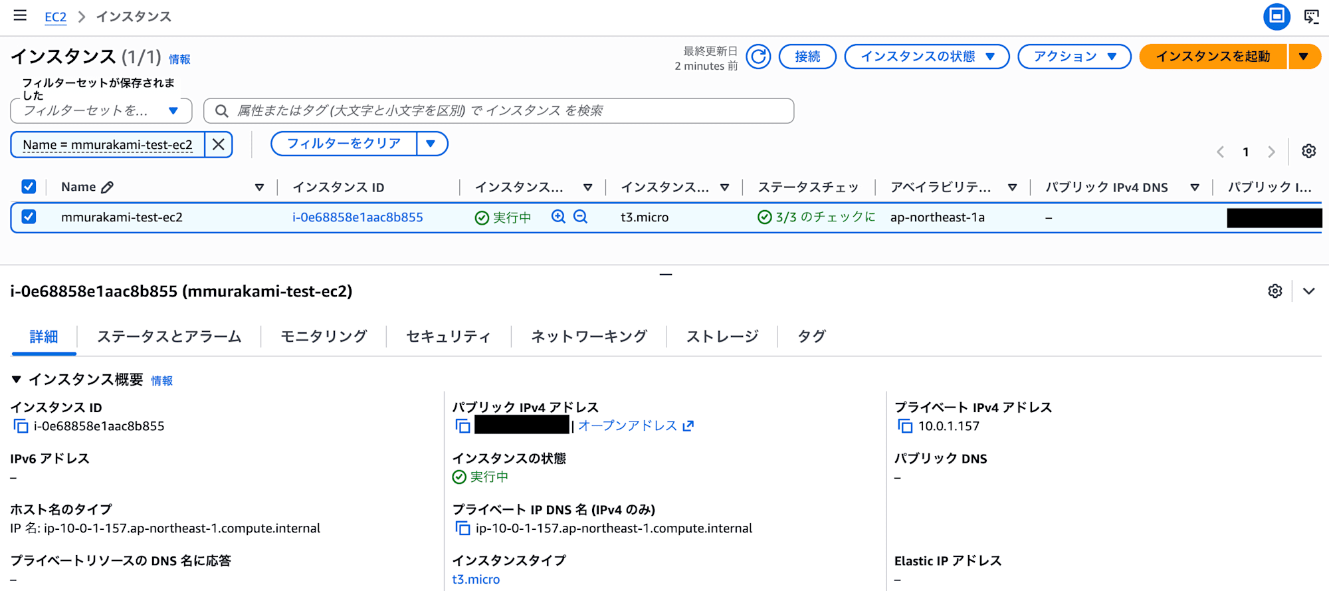Sort by the パブリック IPv4 DNS column arrow
1329x591 pixels.
click(x=1195, y=187)
